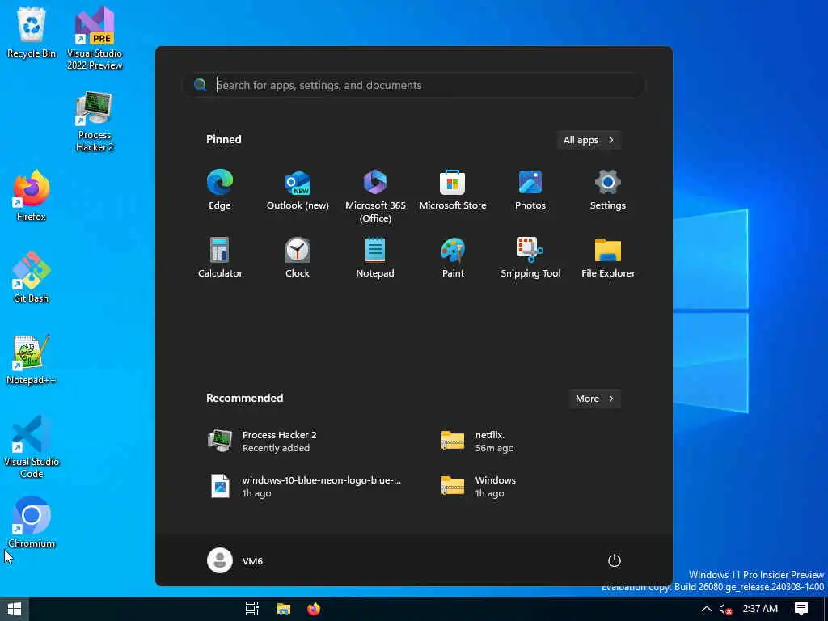Show hidden system tray icons
The image size is (828, 621).
(706, 609)
